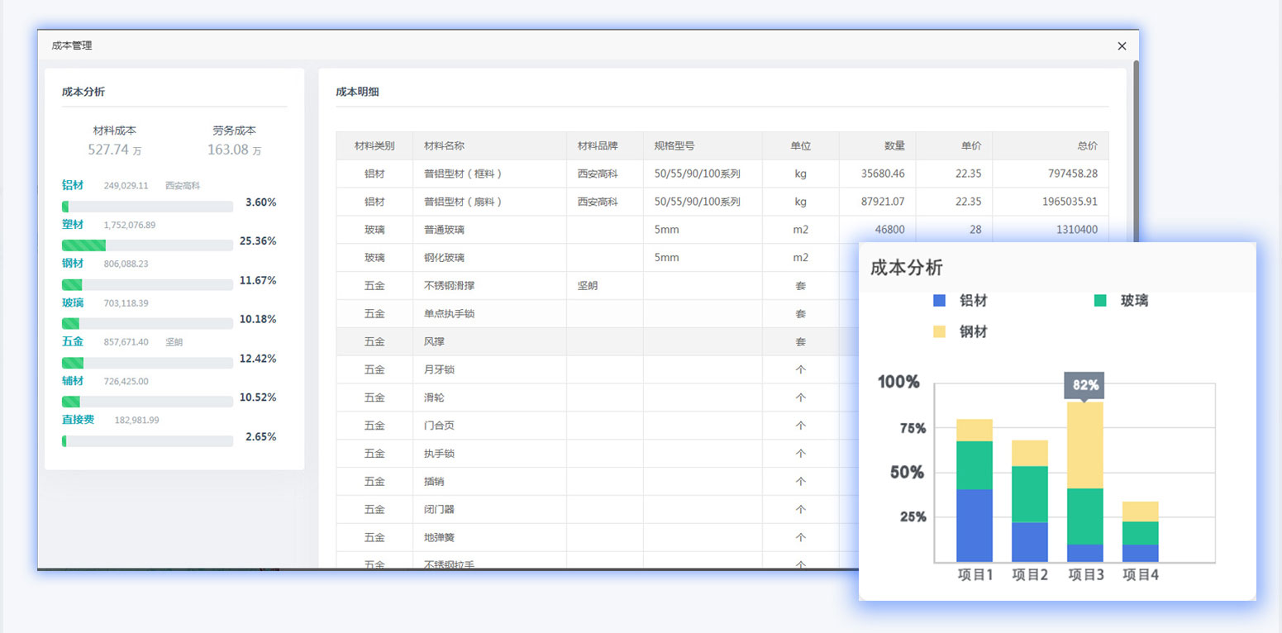Screen dimensions: 1282x633
Task: Click the 辅材 category link
Action: 72,380
